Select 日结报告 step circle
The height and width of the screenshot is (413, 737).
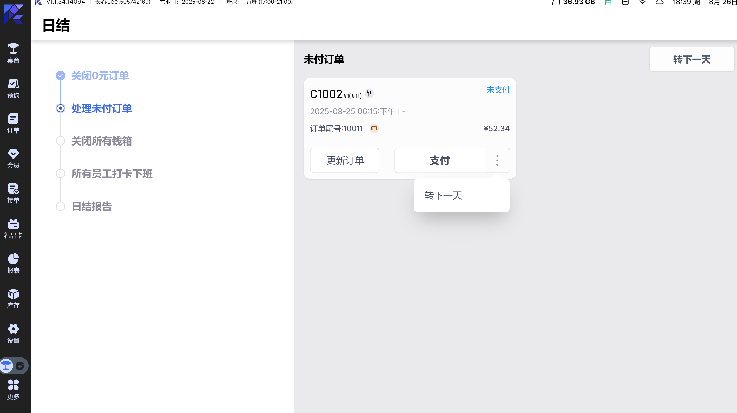tap(60, 206)
